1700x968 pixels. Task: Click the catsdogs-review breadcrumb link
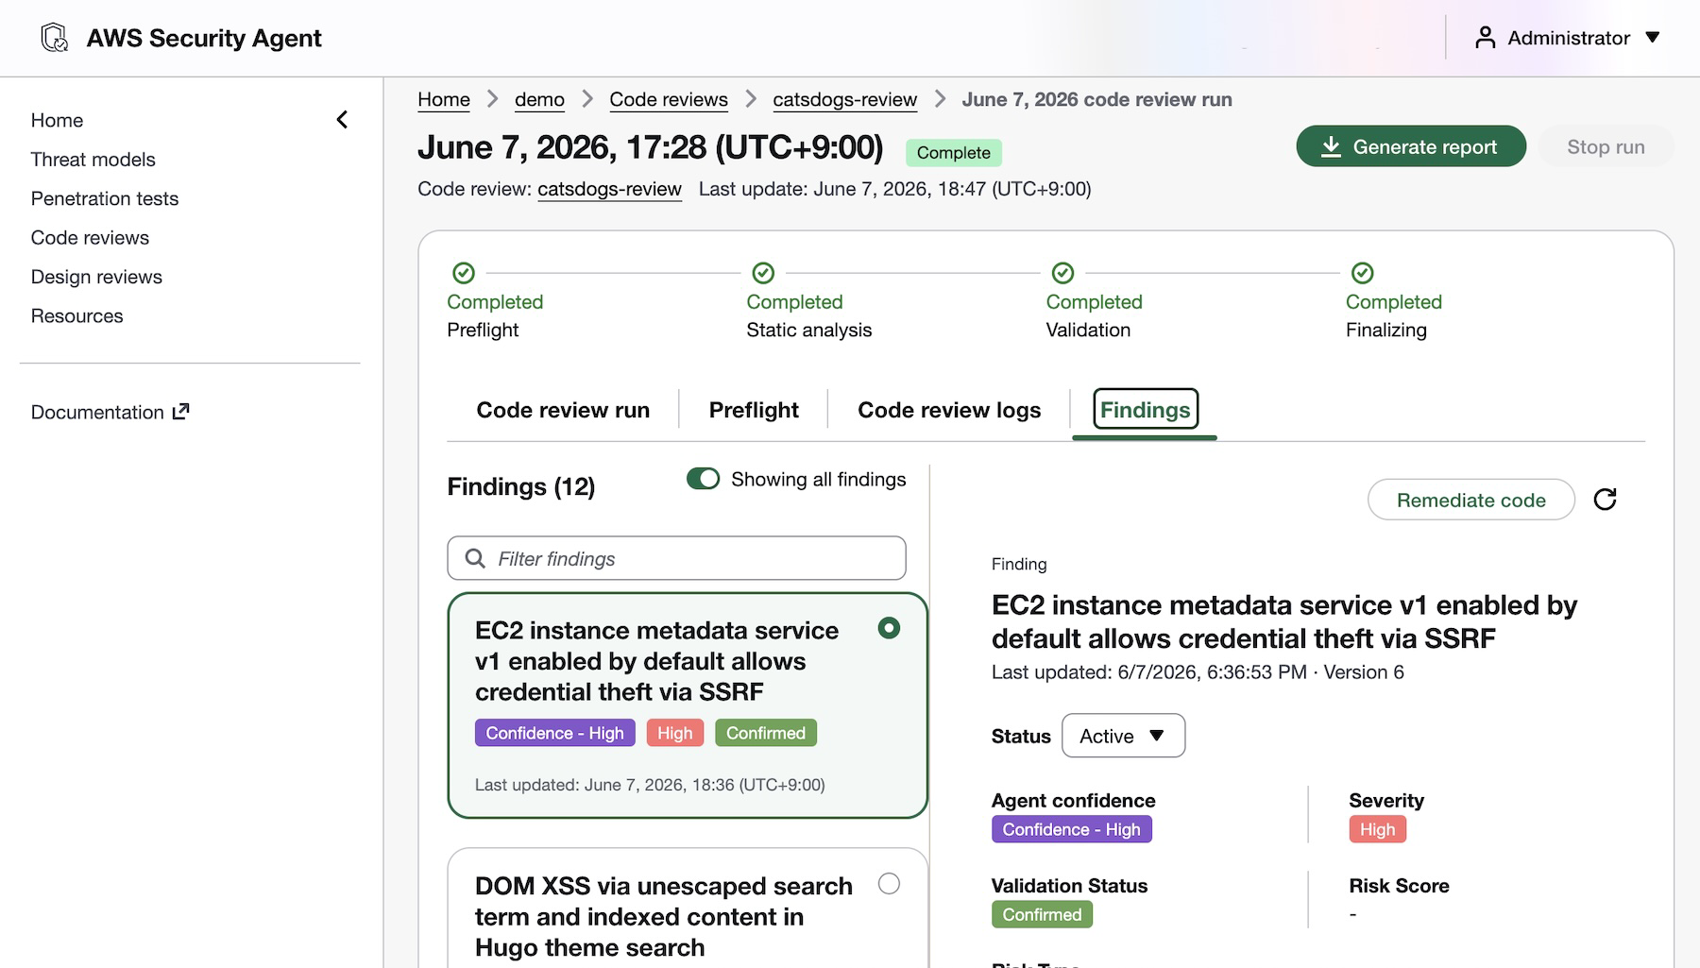tap(844, 99)
